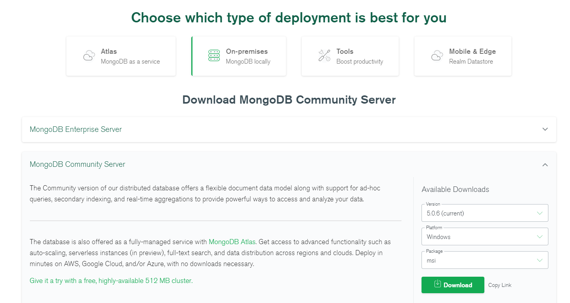
Task: Switch to Mobile & Edge tab
Action: [463, 56]
